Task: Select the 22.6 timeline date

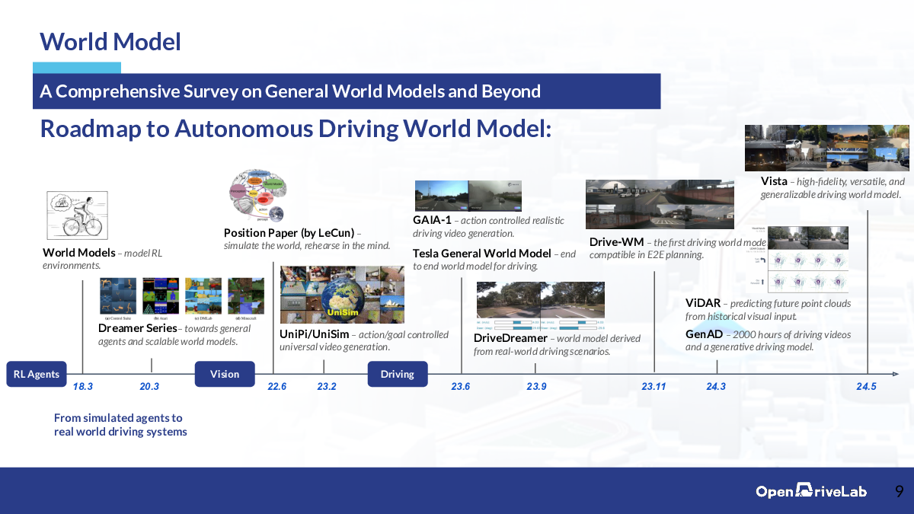Action: (277, 387)
